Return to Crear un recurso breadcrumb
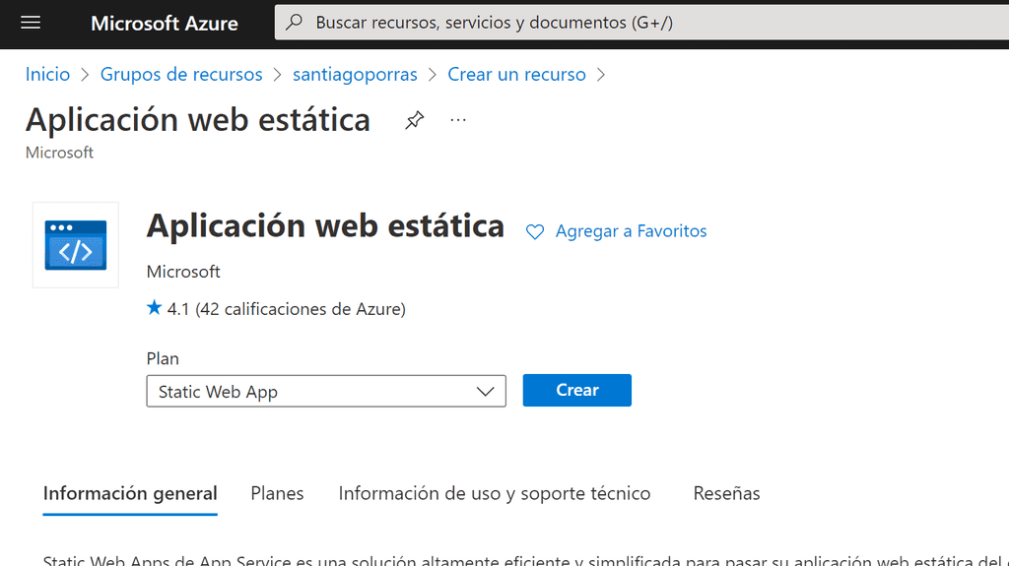 (516, 75)
